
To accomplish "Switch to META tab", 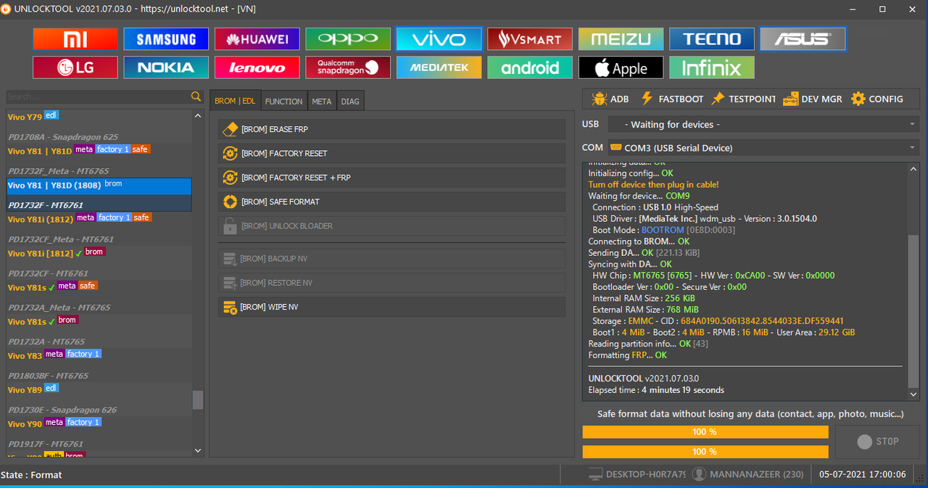I will click(x=322, y=102).
